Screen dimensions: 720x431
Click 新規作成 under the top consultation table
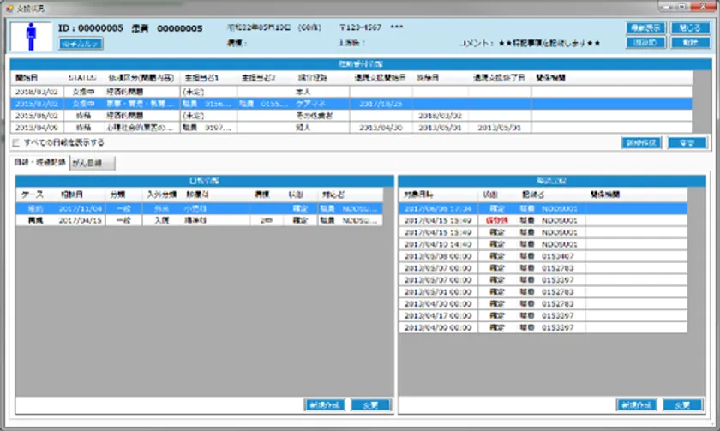(640, 143)
